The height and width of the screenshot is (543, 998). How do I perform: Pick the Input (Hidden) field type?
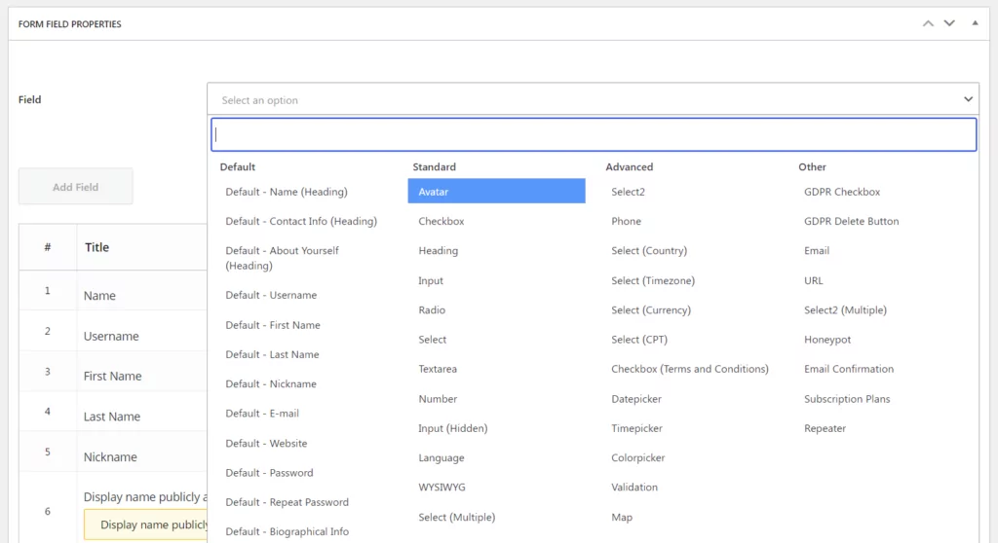(x=452, y=428)
